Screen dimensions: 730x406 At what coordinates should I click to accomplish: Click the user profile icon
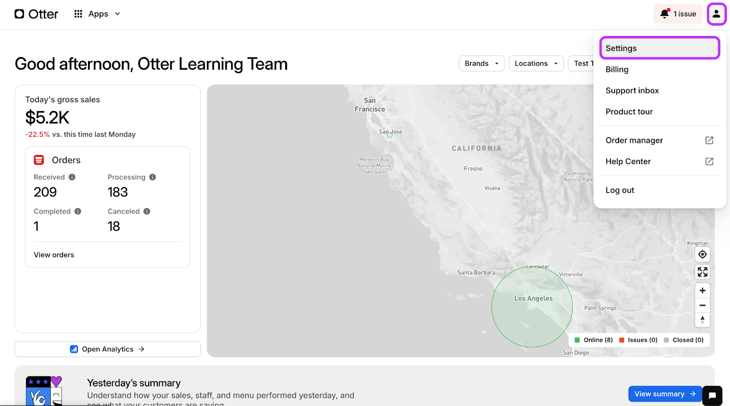coord(716,14)
